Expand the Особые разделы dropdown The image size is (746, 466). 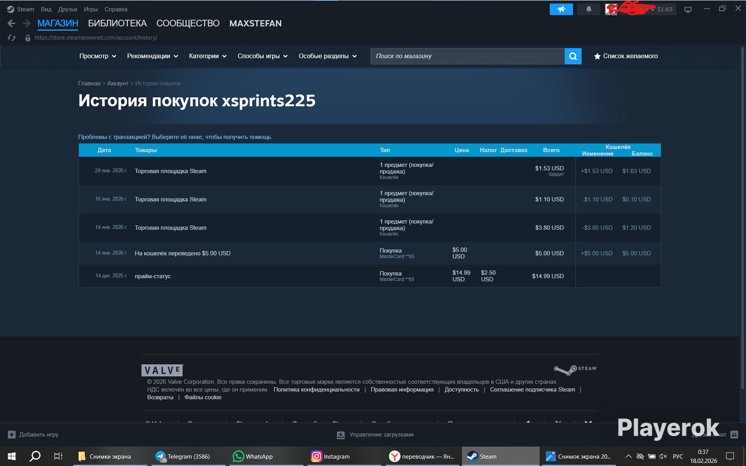click(x=328, y=56)
